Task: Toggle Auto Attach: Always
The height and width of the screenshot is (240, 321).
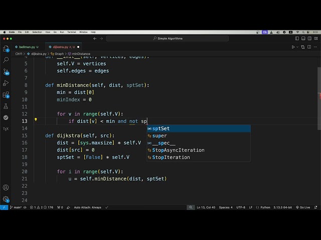Action: (x=87, y=207)
